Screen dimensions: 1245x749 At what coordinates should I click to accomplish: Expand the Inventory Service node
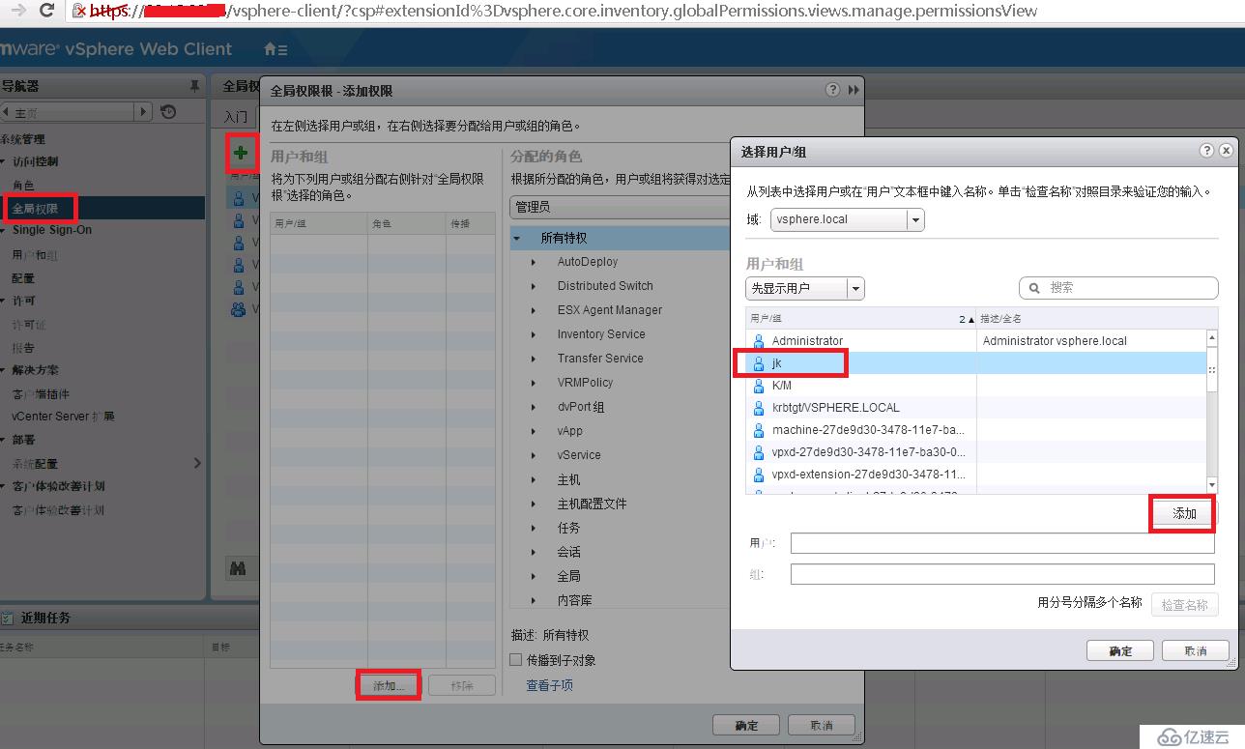tap(534, 334)
